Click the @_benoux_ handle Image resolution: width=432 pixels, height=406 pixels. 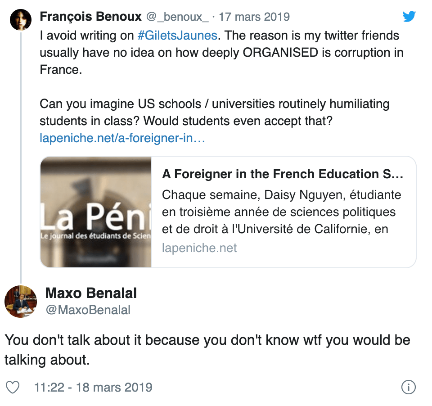coord(178,17)
